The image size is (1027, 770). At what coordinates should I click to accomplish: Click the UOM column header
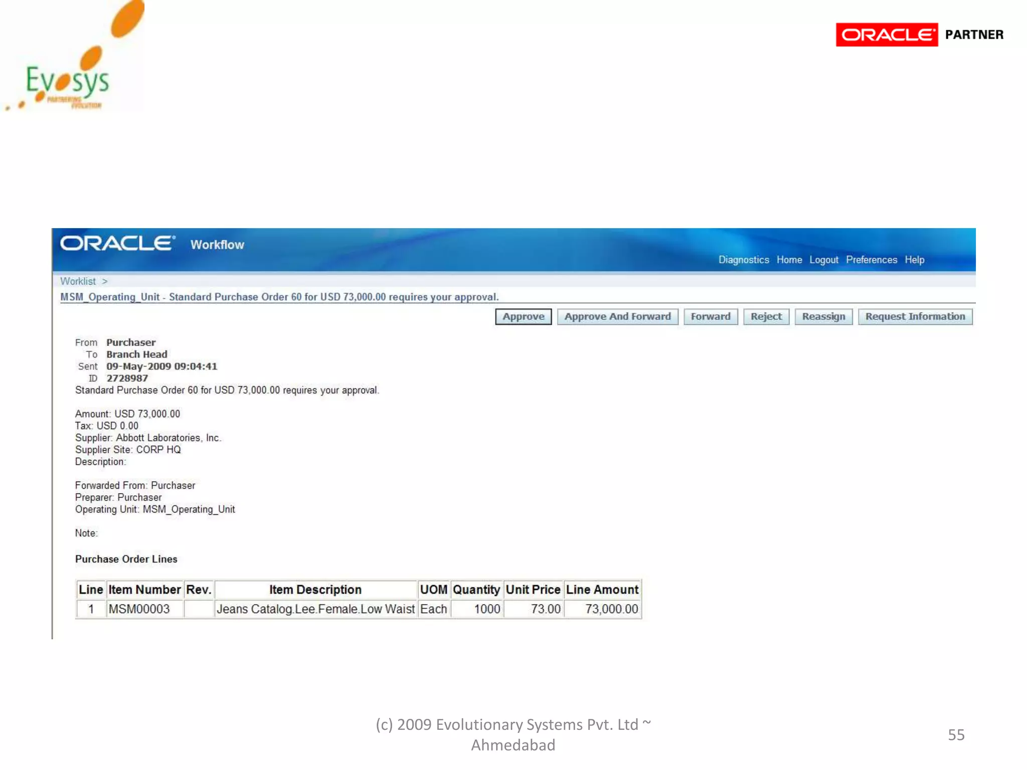point(433,590)
